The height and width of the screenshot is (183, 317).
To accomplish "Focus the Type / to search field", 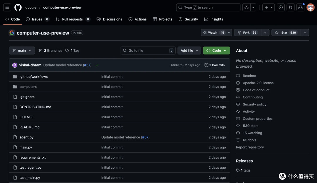I will 208,7.
